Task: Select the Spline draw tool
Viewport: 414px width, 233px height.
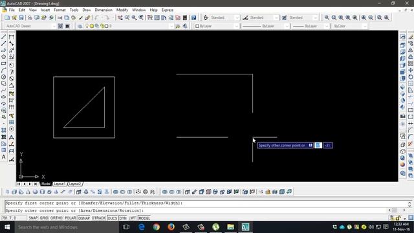Action: point(4,91)
